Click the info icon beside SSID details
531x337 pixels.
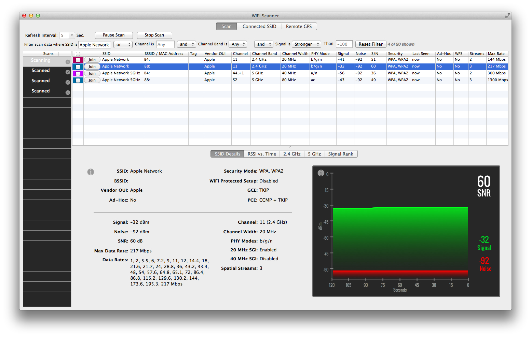pyautogui.click(x=91, y=172)
